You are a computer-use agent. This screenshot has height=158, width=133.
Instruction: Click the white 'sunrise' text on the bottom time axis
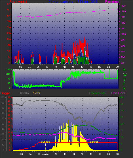45,154
